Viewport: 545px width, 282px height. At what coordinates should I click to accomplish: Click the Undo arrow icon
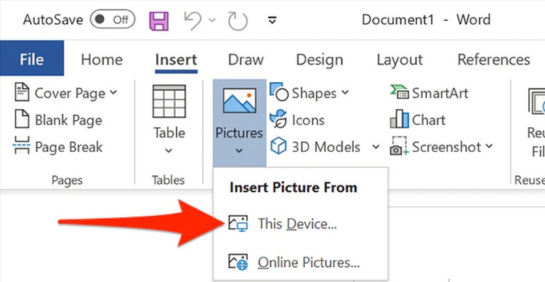[193, 20]
